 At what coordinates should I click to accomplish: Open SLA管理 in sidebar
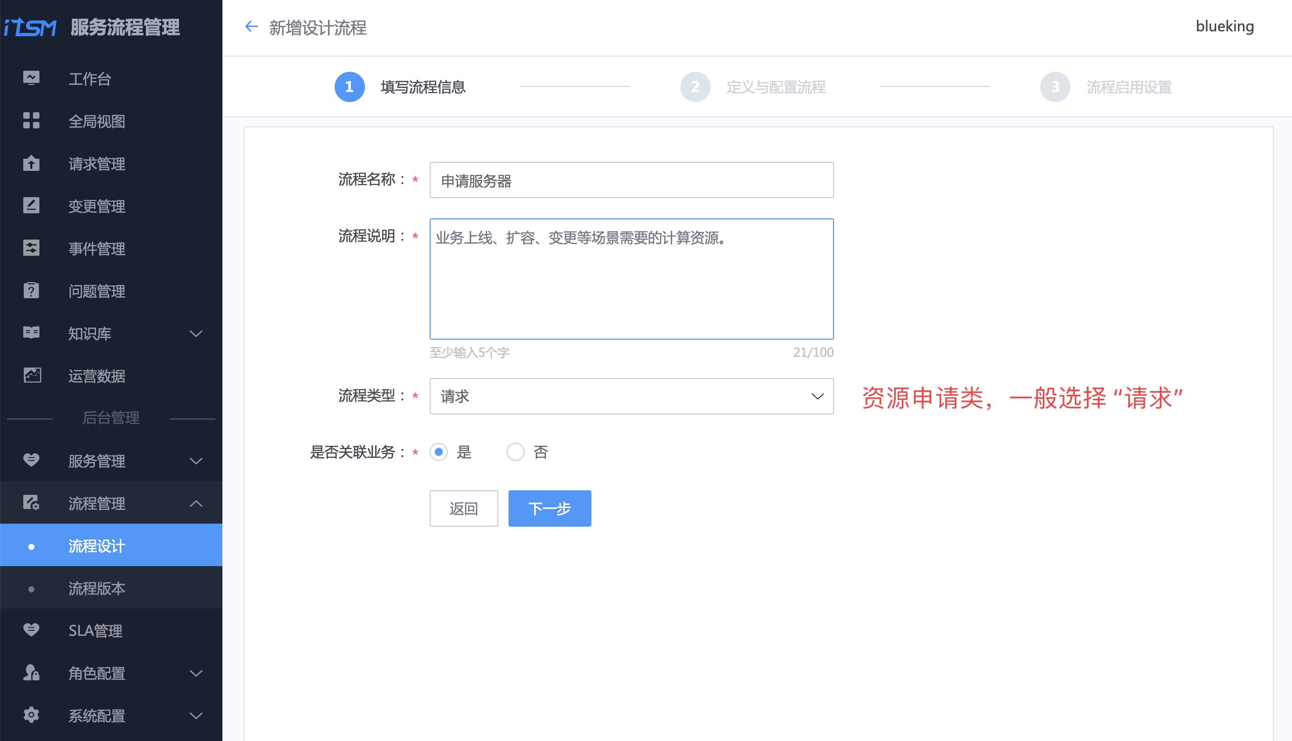coord(96,631)
